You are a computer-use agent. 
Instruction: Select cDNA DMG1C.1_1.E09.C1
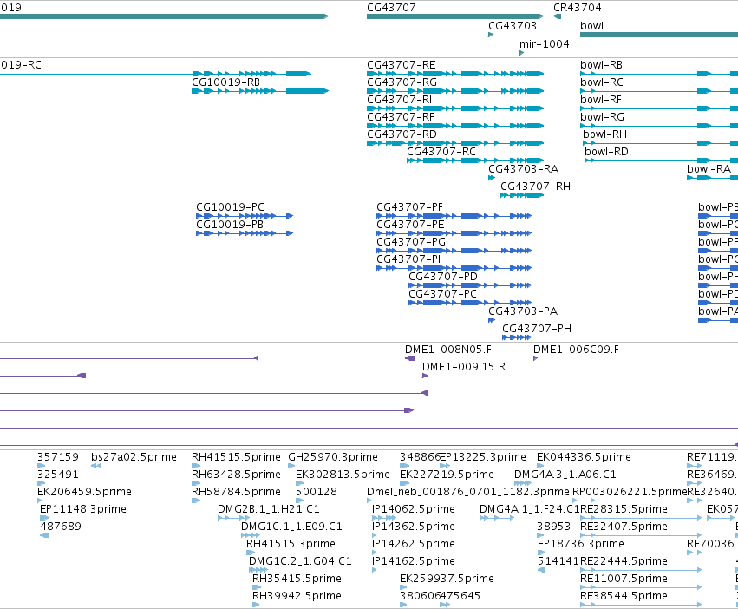291,527
